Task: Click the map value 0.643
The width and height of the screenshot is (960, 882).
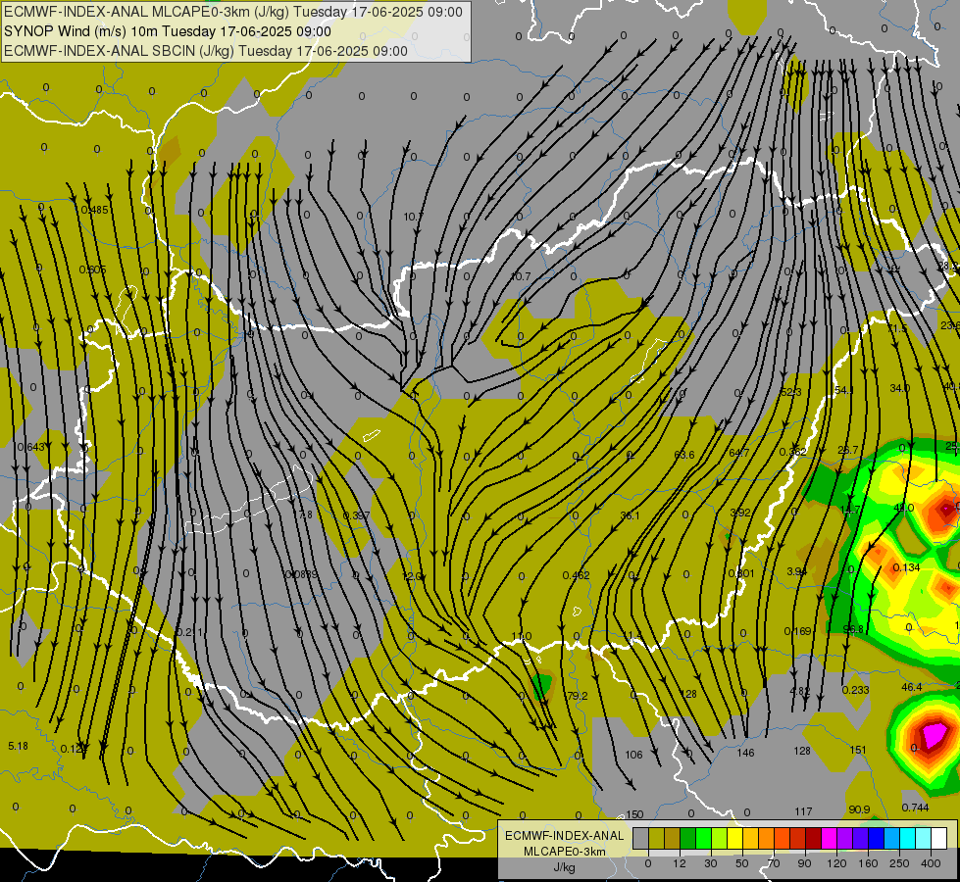Action: coord(31,448)
